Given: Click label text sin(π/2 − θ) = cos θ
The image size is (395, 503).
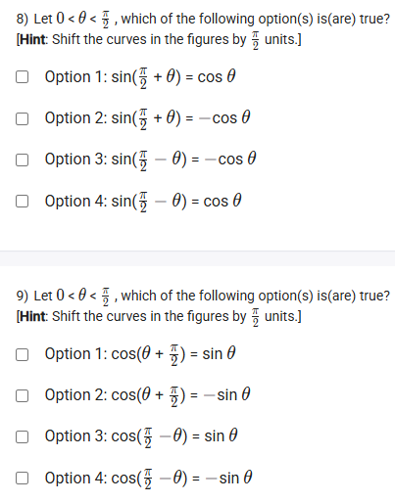Looking at the screenshot, I should (x=176, y=202).
